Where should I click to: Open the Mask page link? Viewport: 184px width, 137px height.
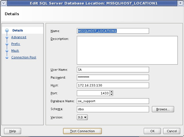15,51
